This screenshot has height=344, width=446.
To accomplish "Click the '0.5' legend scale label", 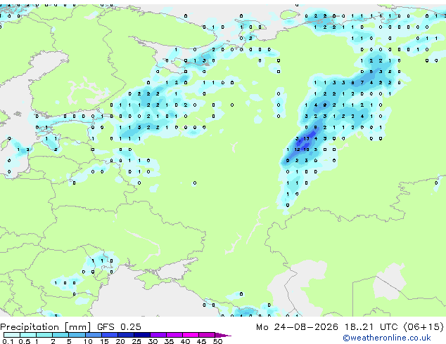I will (24, 341).
